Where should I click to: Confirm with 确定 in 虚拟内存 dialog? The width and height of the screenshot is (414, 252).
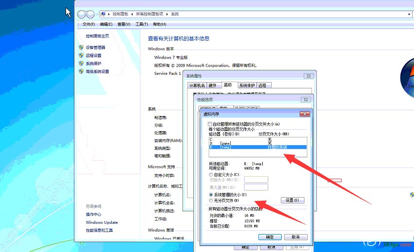270,237
